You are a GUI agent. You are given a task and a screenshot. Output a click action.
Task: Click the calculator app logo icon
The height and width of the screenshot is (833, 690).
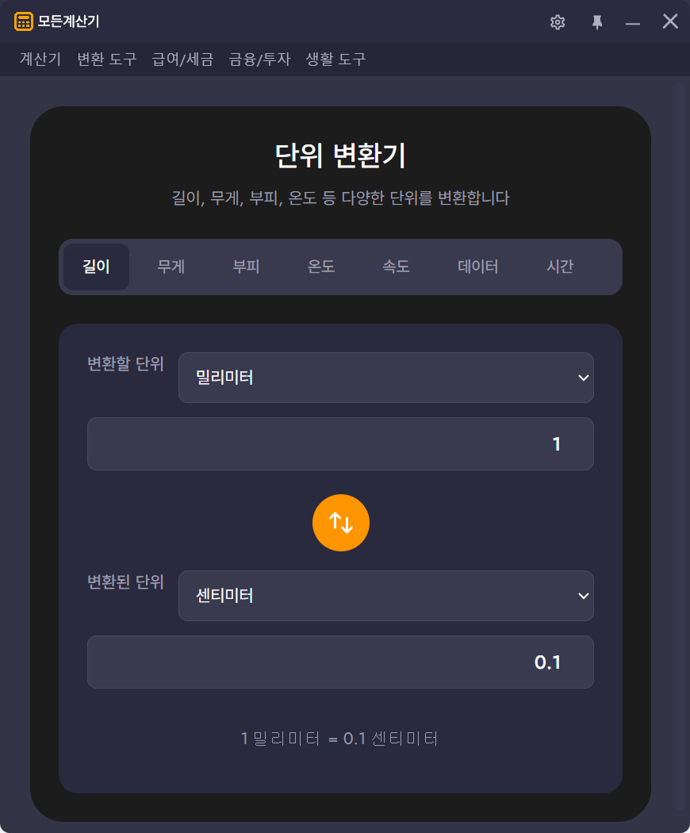click(x=24, y=21)
